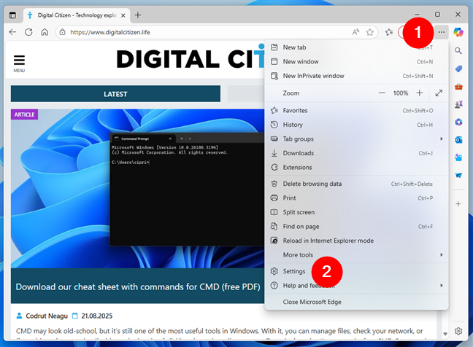Choose Delete browsing data

click(356, 184)
